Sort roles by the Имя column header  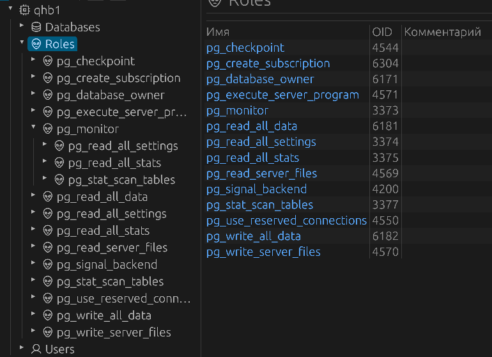[x=218, y=32]
